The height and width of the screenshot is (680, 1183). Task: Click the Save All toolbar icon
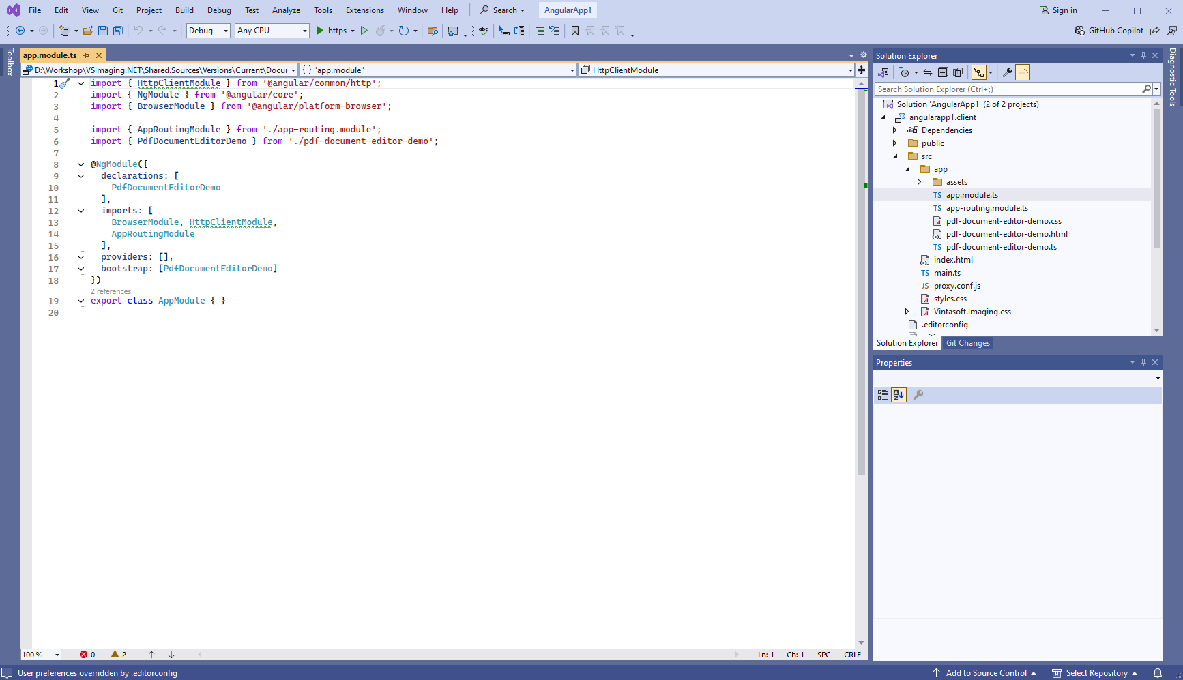117,31
